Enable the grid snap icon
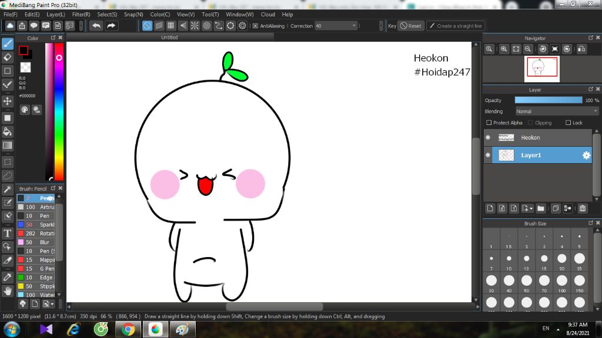Screen dimensions: 602x338 tap(171, 26)
